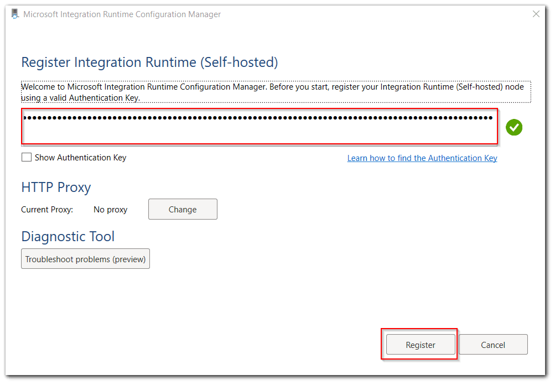Image resolution: width=555 pixels, height=385 pixels.
Task: Click the 'HTTP Proxy' section heading
Action: [x=56, y=187]
